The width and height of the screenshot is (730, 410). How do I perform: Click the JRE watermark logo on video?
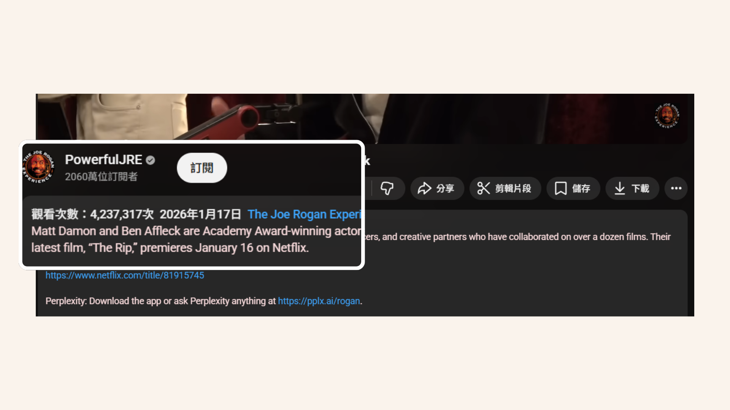click(x=667, y=115)
